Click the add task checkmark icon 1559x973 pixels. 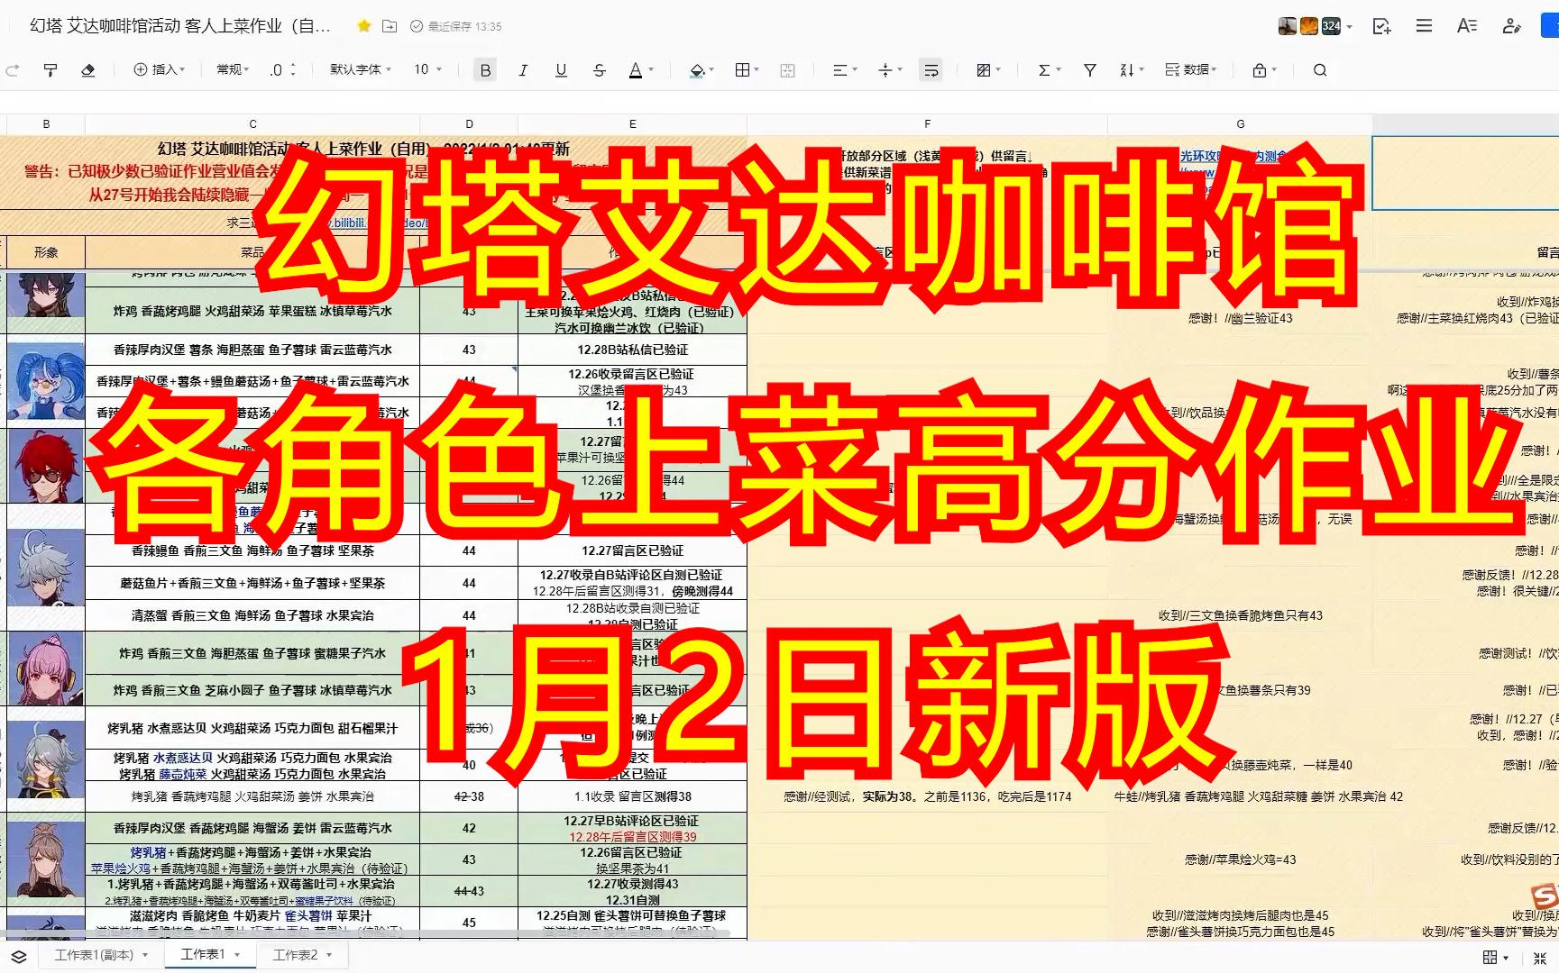[x=1381, y=26]
